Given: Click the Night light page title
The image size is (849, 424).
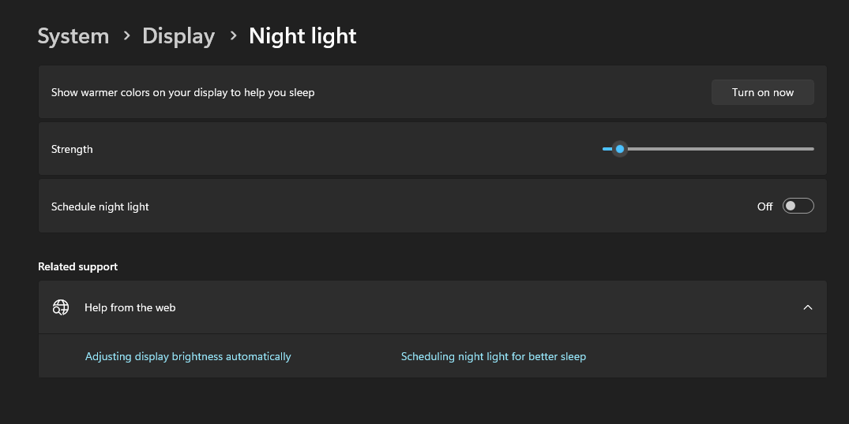Looking at the screenshot, I should pos(302,36).
